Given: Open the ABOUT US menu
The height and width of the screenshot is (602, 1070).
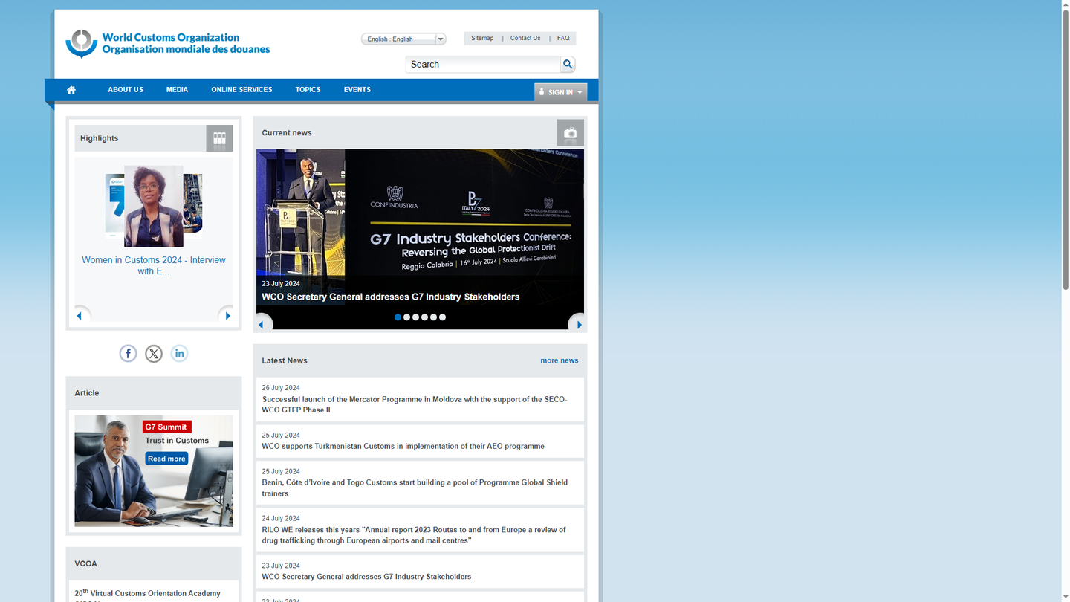Looking at the screenshot, I should pos(126,90).
